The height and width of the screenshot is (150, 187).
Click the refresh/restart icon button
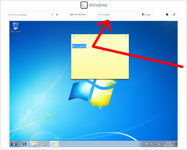[x=174, y=15]
